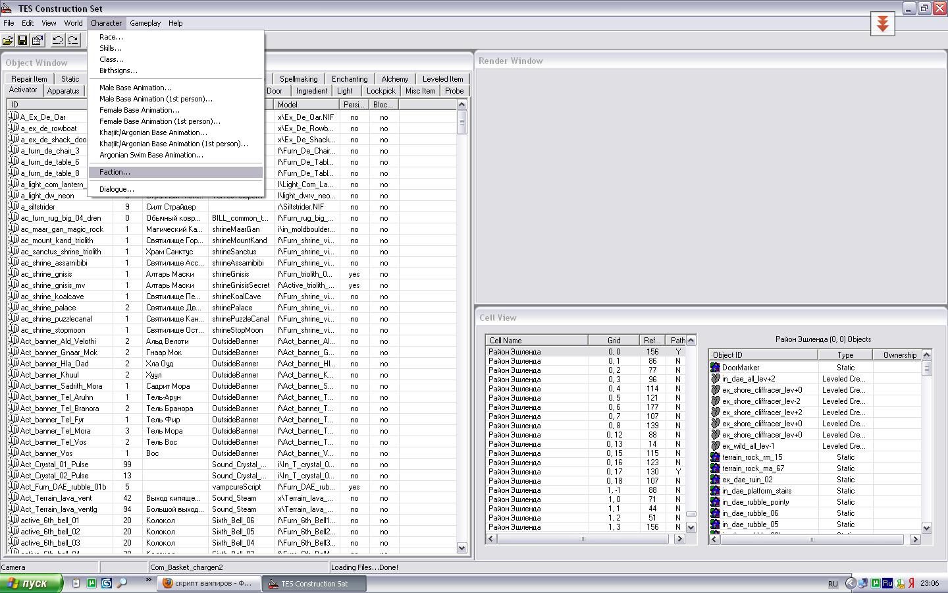The height and width of the screenshot is (593, 948).
Task: Choose Faction... from the Character menu
Action: (x=176, y=172)
